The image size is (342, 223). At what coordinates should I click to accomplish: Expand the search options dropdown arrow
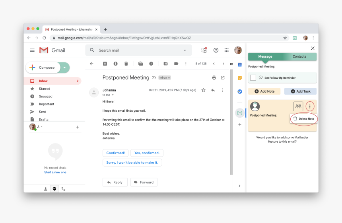pos(185,50)
